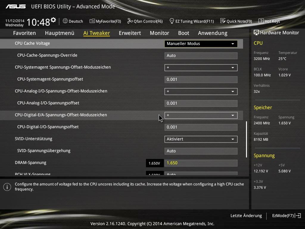Open CPU Cache Voltage Manueller Modus dropdown
Screen dimensions: 305x229
tap(201, 44)
